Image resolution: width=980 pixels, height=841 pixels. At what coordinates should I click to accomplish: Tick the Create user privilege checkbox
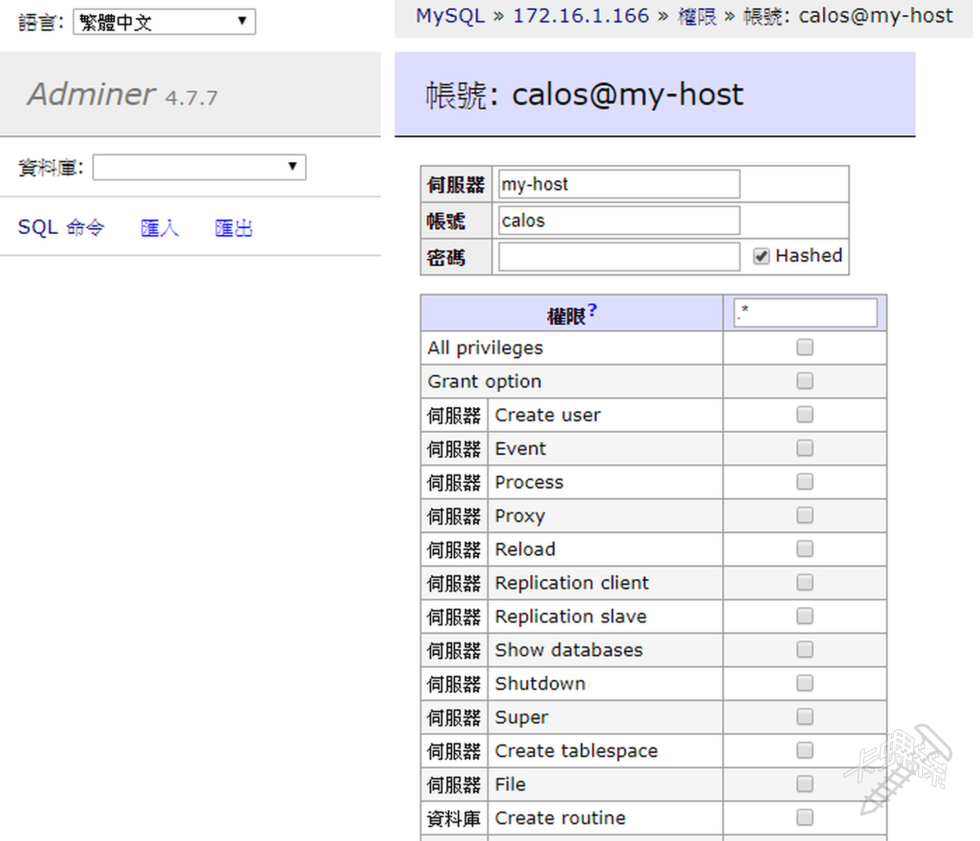tap(804, 415)
